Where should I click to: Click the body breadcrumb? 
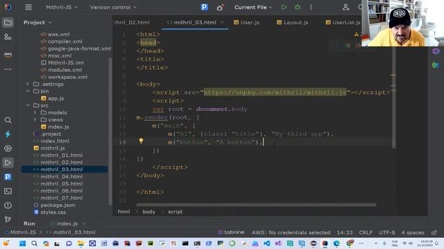[x=148, y=212]
